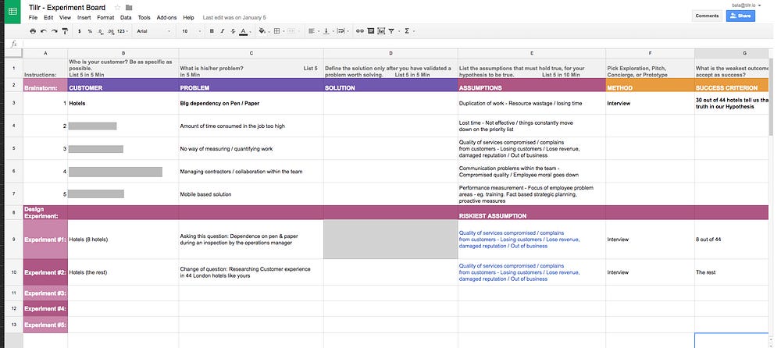The height and width of the screenshot is (348, 781).
Task: Select column B header
Action: 123,53
